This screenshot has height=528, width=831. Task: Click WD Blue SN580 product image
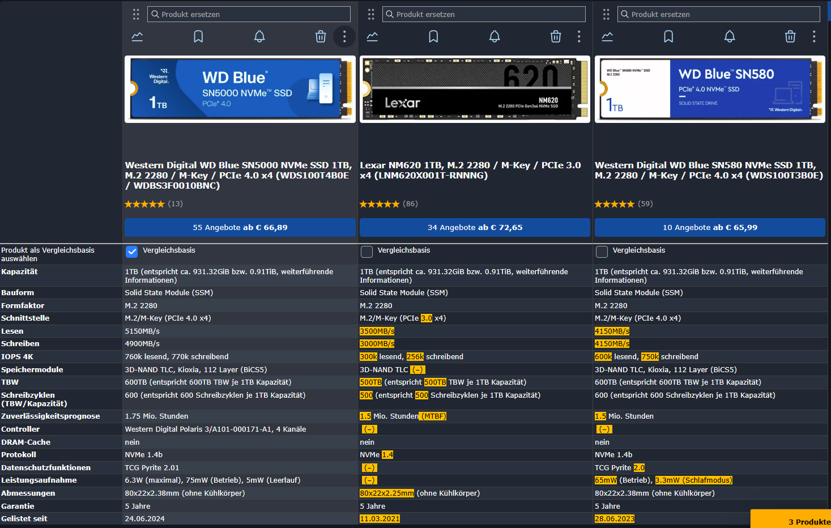pyautogui.click(x=710, y=89)
